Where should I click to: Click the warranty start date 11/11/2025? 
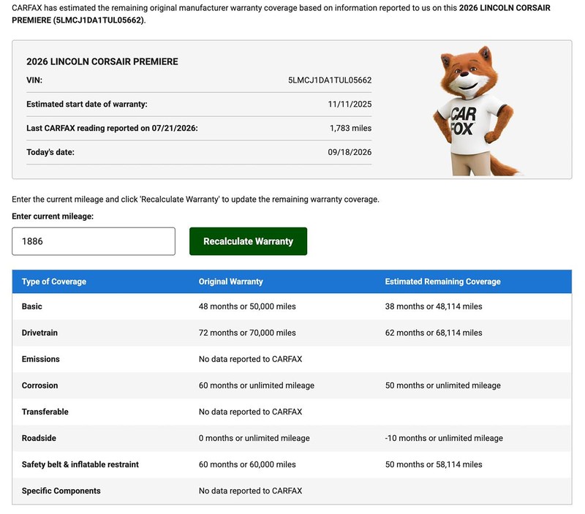350,104
